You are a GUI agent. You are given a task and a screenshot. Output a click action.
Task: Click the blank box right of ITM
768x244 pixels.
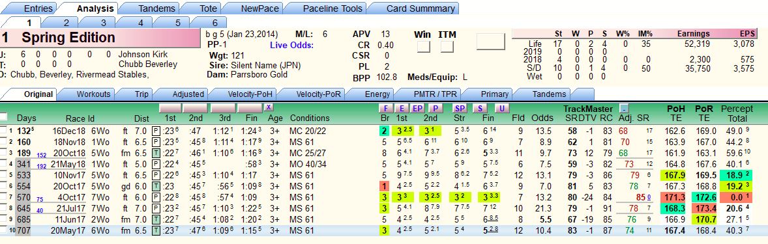point(490,42)
